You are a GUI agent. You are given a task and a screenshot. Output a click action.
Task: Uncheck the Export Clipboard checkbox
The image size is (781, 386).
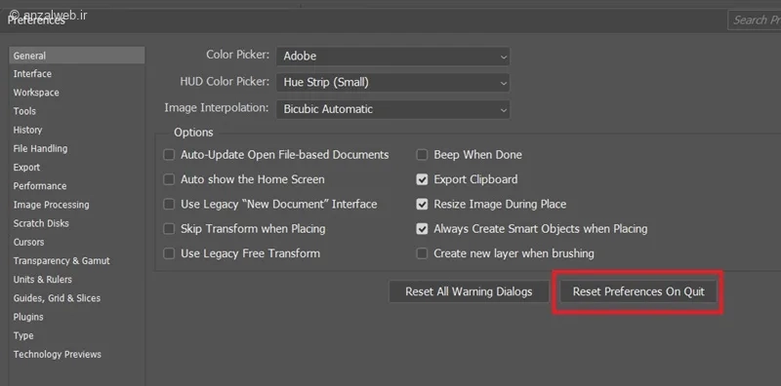coord(422,179)
